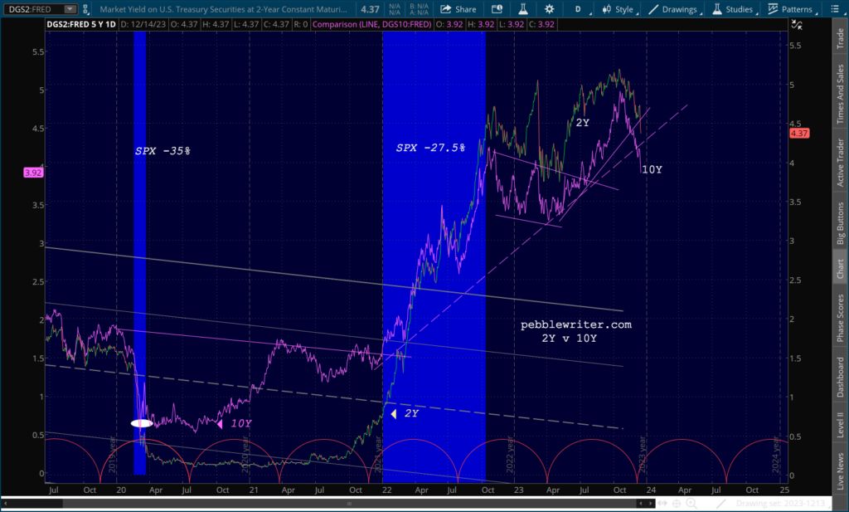Open the flask tool next to Share

(x=523, y=9)
